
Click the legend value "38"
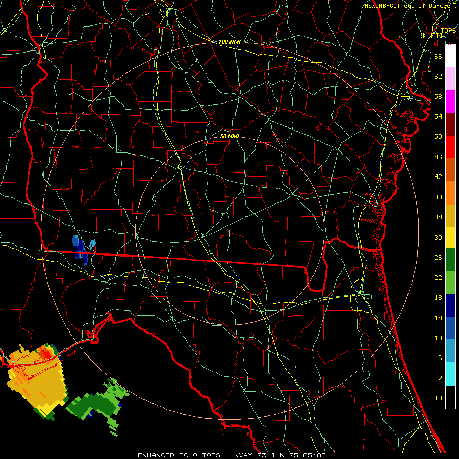point(438,197)
